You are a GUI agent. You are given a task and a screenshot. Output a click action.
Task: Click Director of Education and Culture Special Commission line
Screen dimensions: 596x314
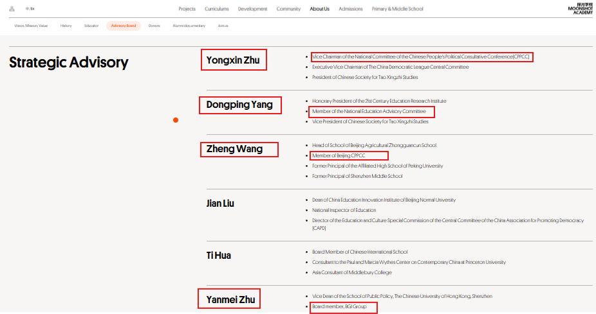click(x=448, y=225)
